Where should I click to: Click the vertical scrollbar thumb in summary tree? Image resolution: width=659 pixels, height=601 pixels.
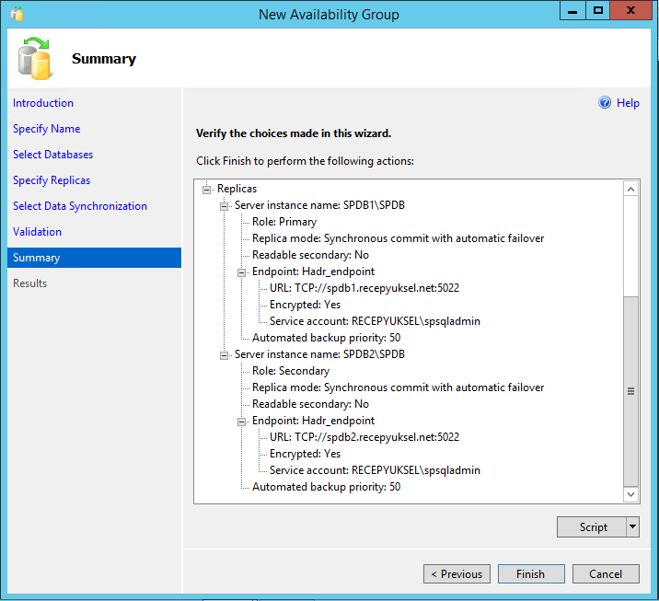(630, 391)
